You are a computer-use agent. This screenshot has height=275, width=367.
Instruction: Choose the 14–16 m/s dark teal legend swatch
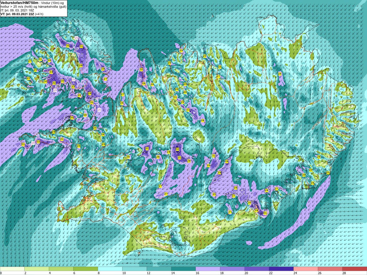[x=183, y=269]
